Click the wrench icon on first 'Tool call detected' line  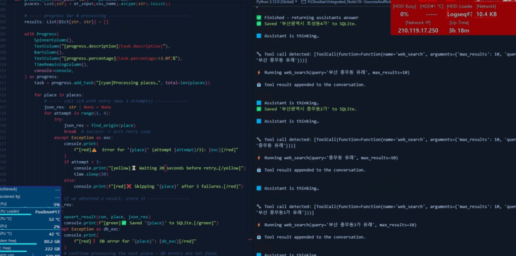click(x=259, y=54)
